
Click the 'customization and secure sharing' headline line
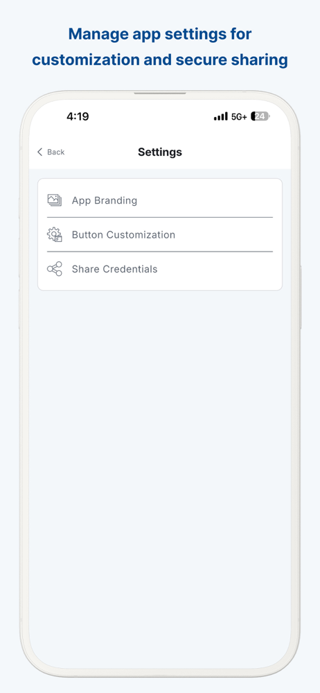pos(160,59)
